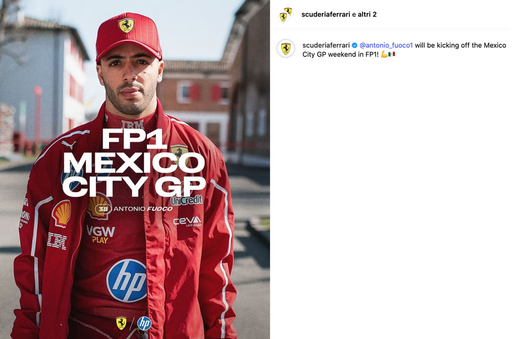The width and height of the screenshot is (515, 339).
Task: Open the @antonio_fuoco1 mention link
Action: tap(386, 45)
